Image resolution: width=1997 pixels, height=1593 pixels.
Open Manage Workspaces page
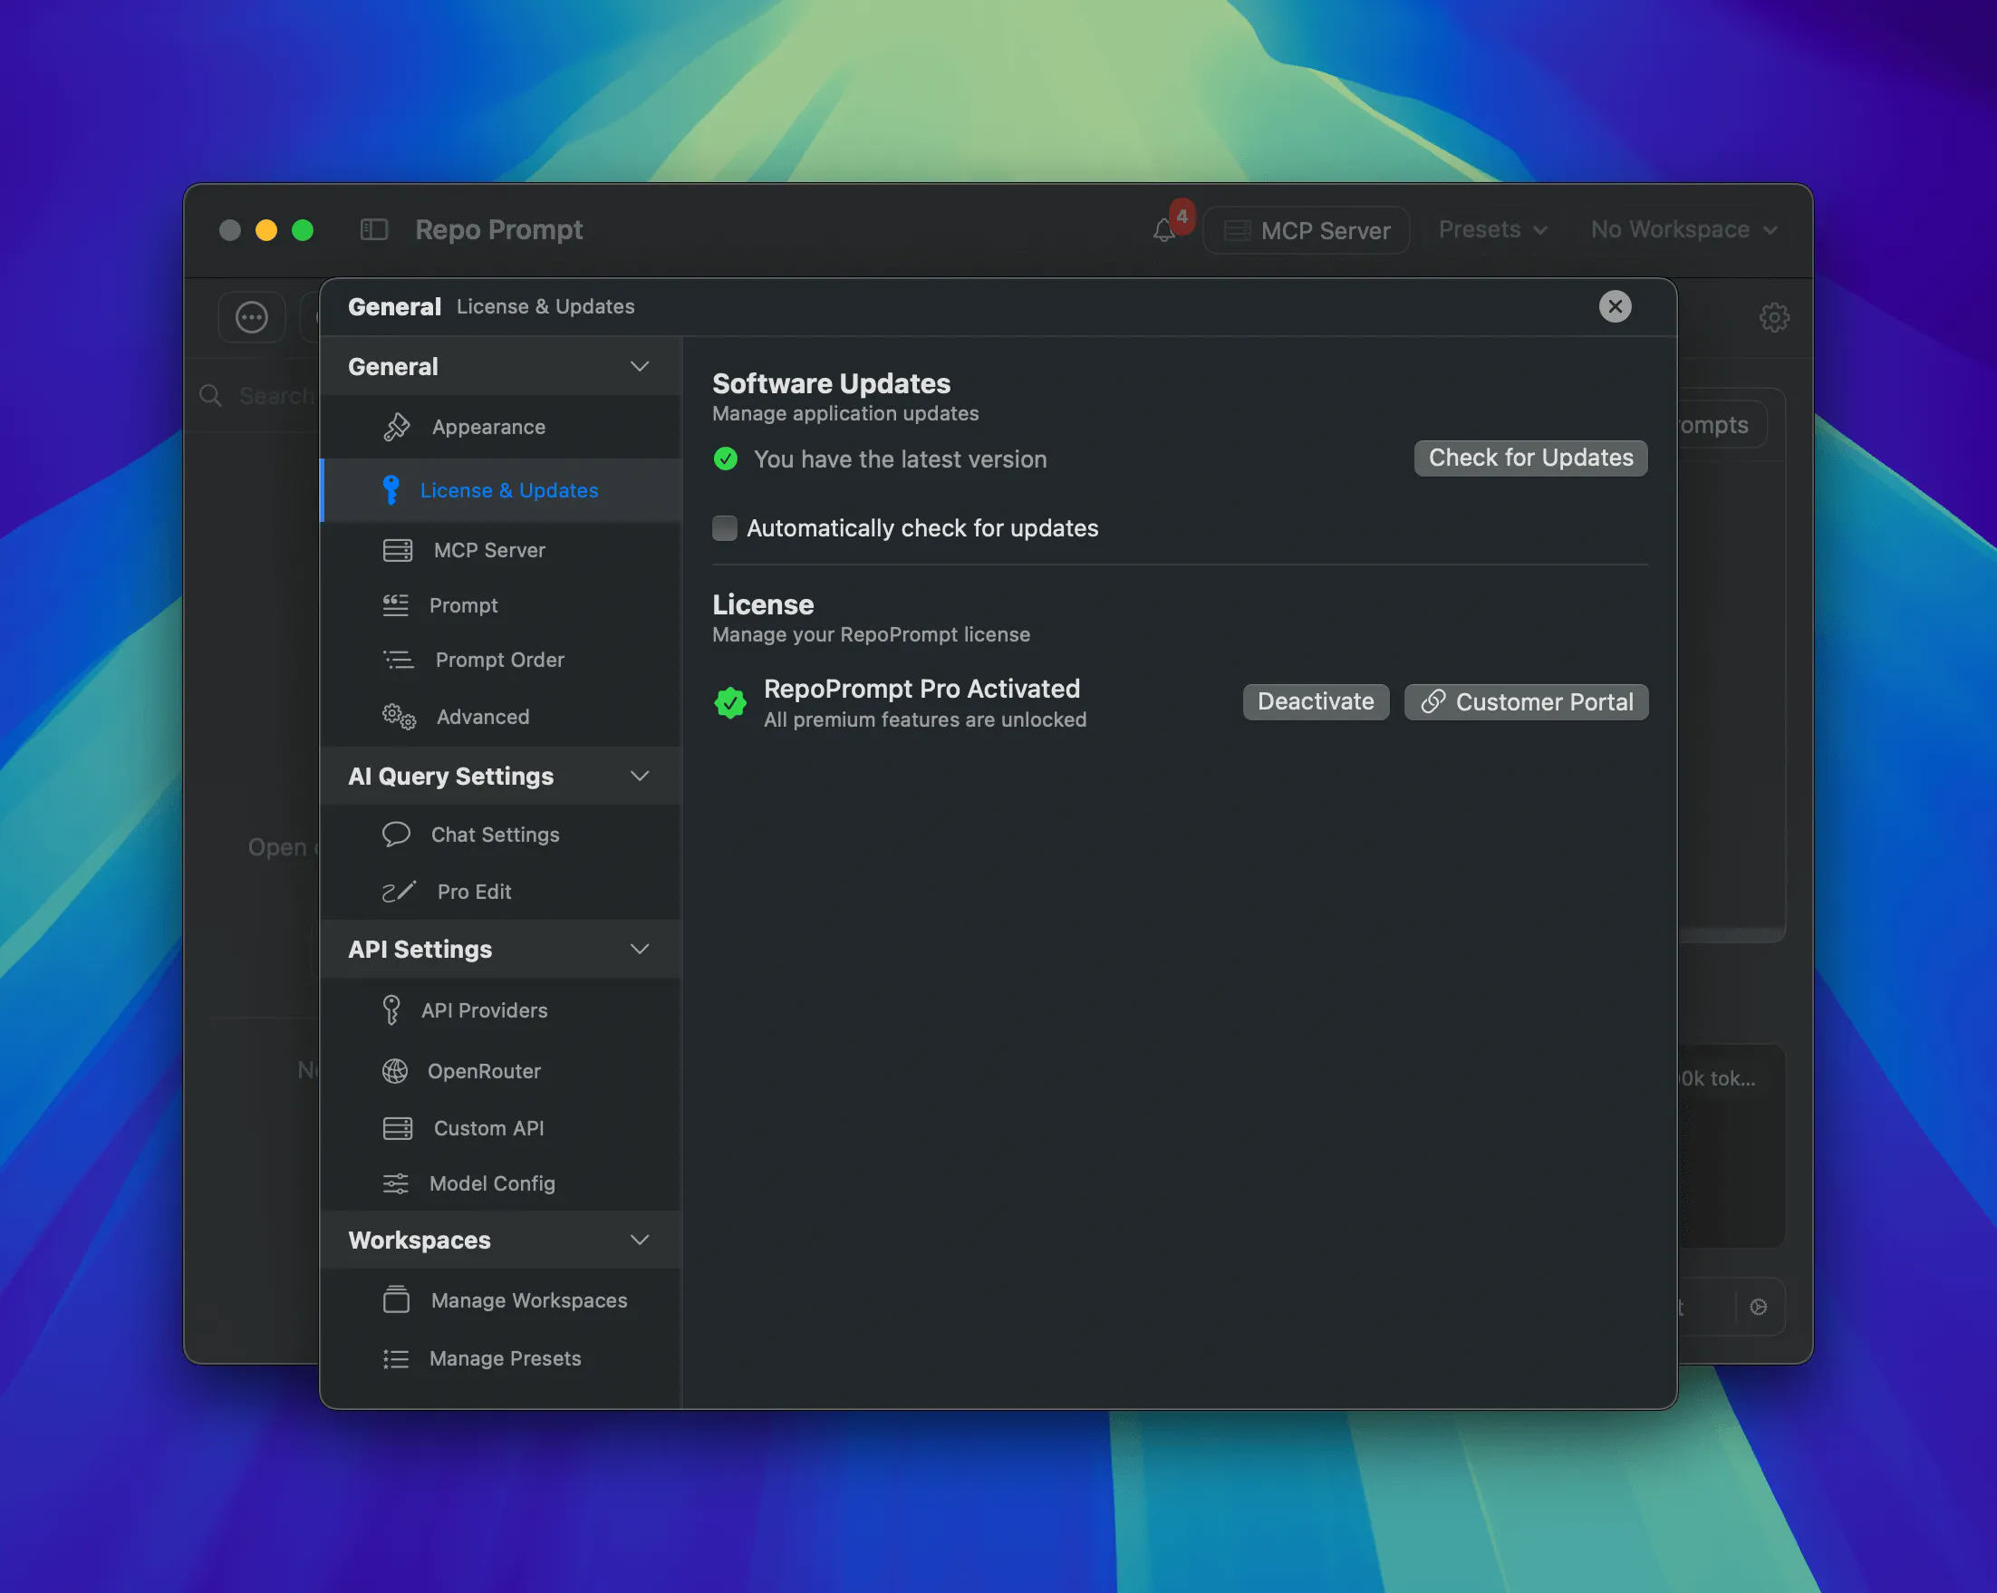point(501,1299)
